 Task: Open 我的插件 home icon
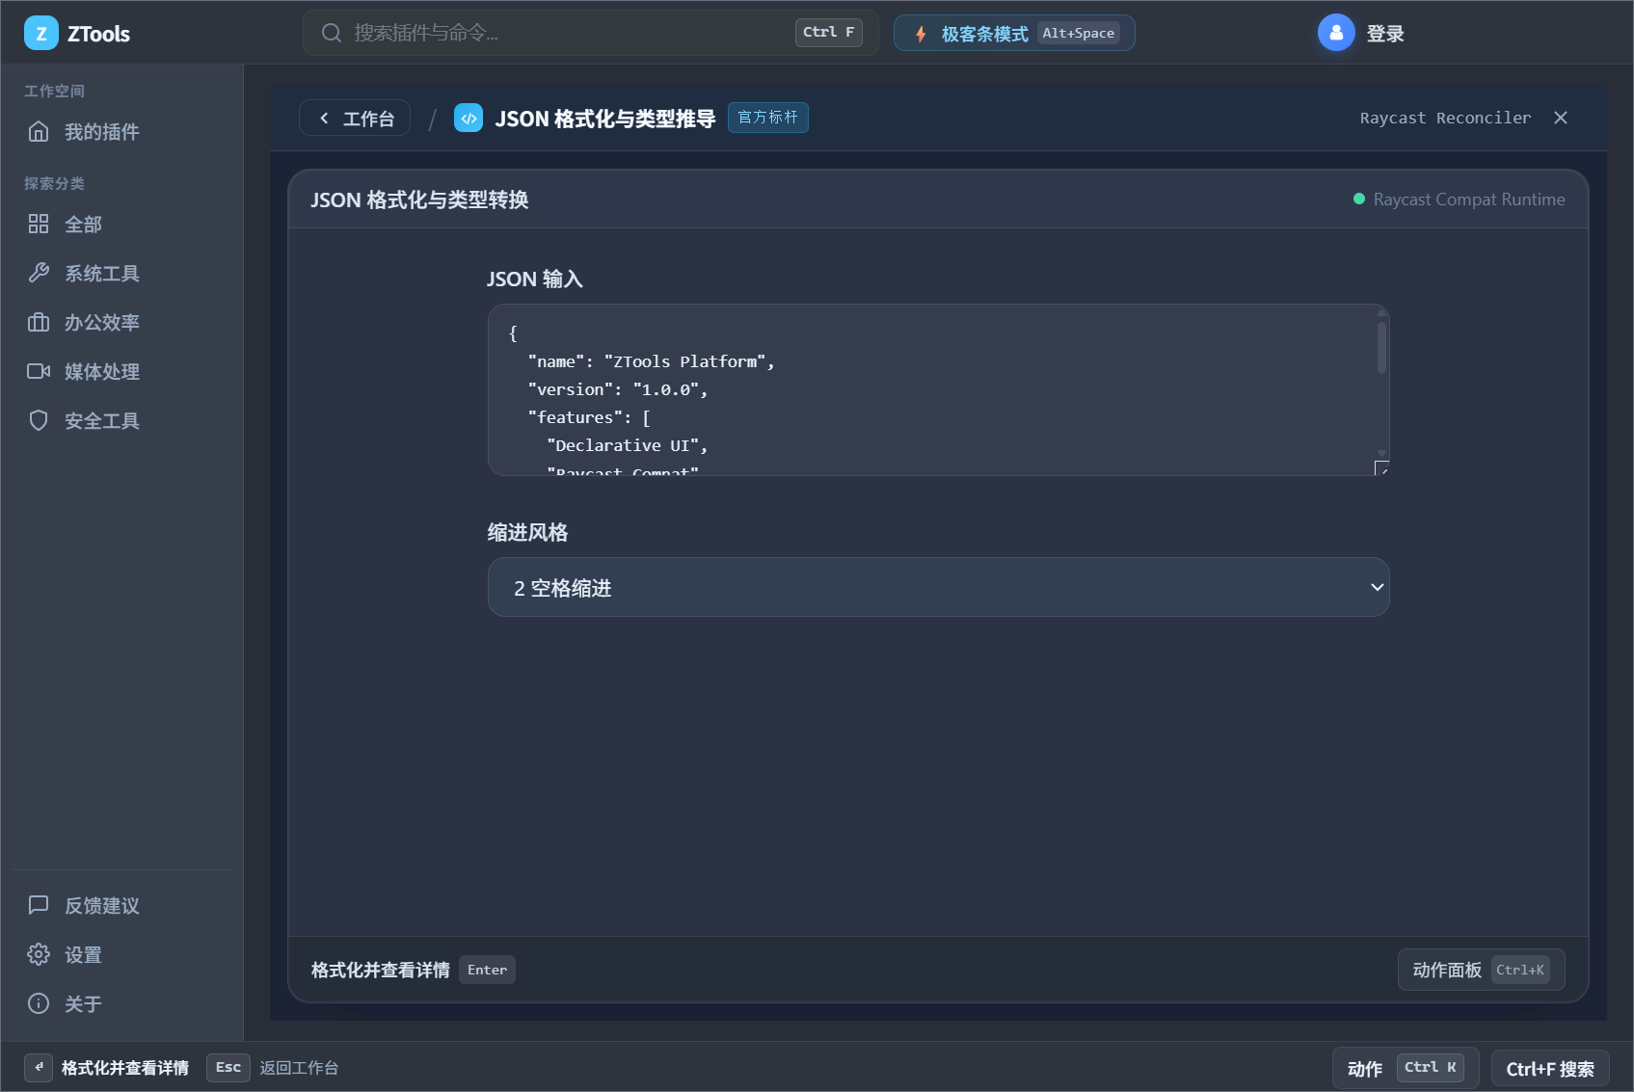coord(39,132)
